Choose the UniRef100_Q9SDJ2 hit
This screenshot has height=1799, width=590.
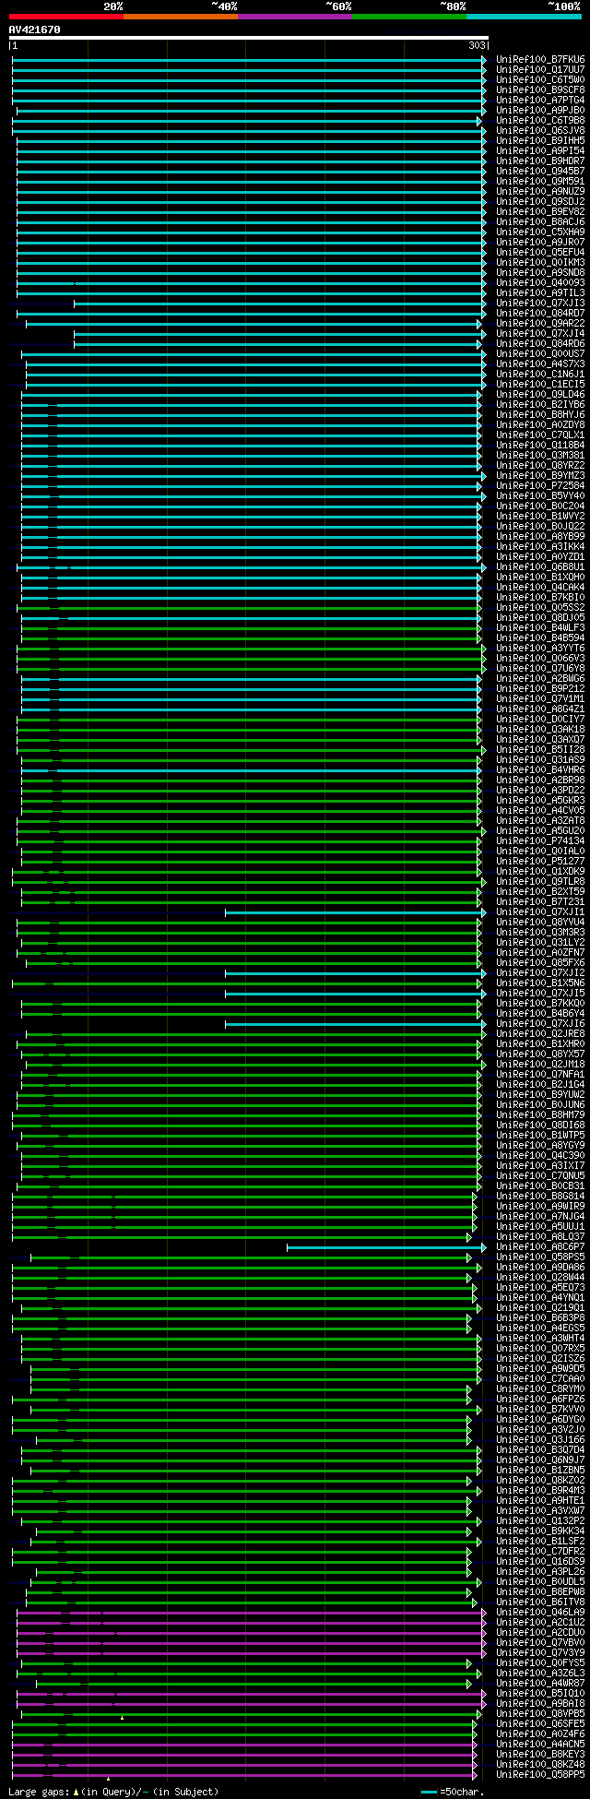tap(540, 201)
